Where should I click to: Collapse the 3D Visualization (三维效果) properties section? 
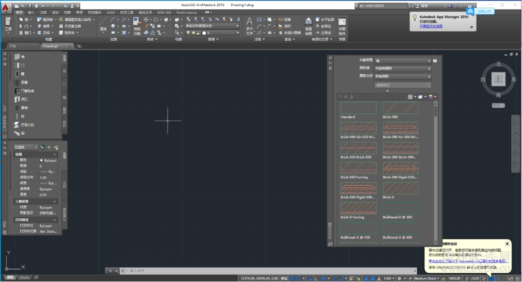coord(55,201)
